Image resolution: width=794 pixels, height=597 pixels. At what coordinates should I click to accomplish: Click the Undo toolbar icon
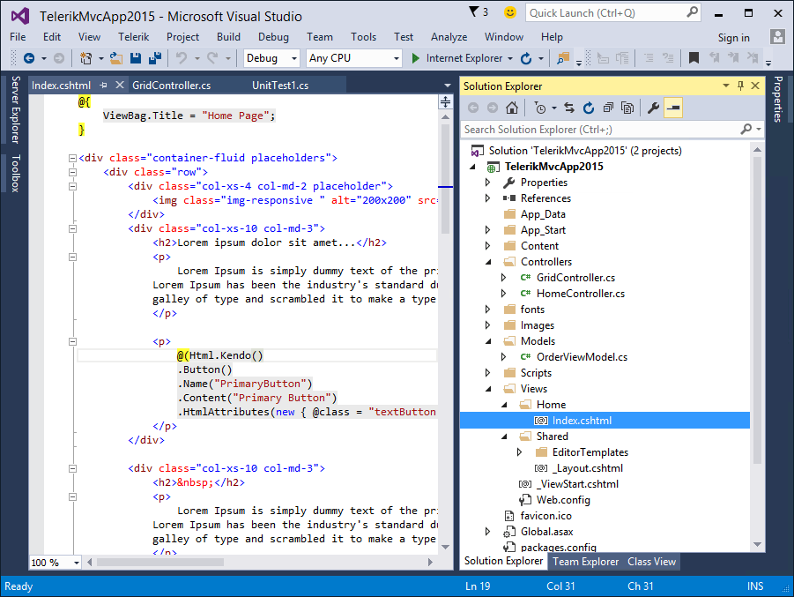pyautogui.click(x=182, y=58)
